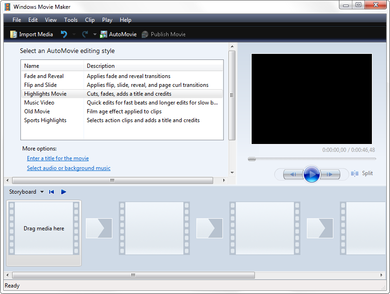Click the style pane vertical scrollbar up arrow
This screenshot has height=294, width=390.
click(232, 46)
